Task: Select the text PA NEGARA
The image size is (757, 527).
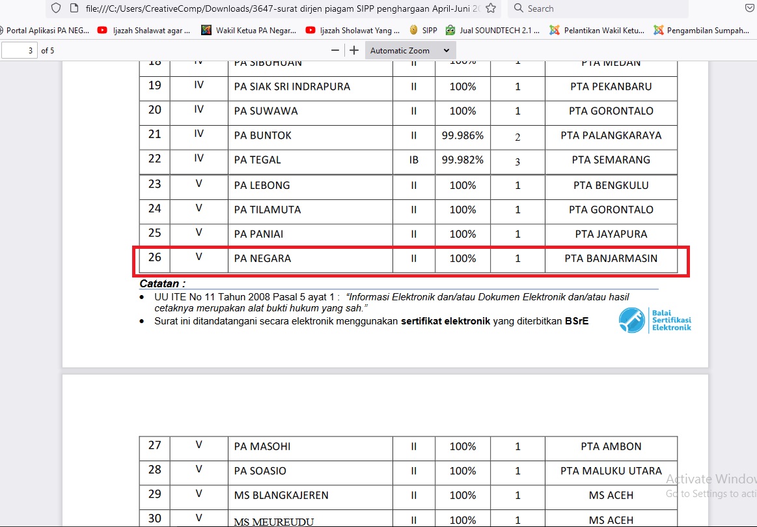Action: coord(262,259)
